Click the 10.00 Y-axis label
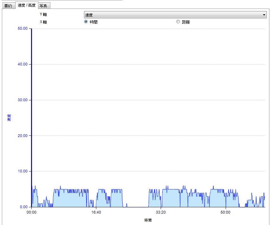Viewport: 270px width, 225px height. [x=22, y=171]
